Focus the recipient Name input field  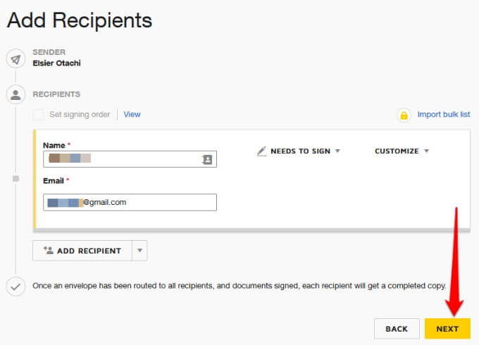tap(120, 160)
